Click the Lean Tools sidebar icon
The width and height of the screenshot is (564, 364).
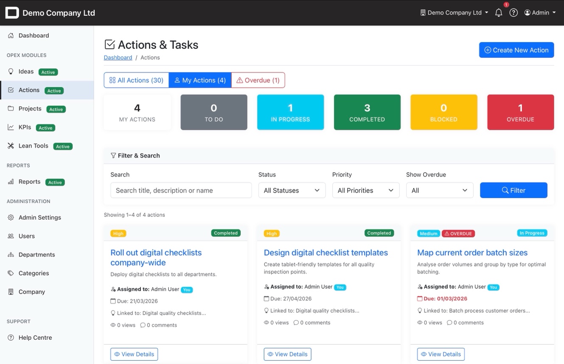[11, 146]
